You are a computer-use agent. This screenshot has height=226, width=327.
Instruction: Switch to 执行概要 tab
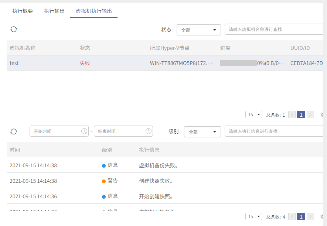click(x=23, y=11)
